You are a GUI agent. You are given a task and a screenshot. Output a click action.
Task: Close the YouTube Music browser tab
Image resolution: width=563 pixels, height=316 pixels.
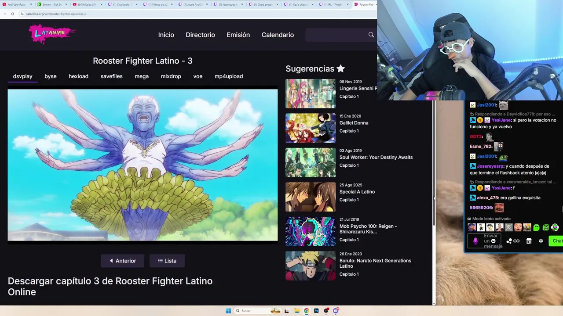(x=31, y=4)
